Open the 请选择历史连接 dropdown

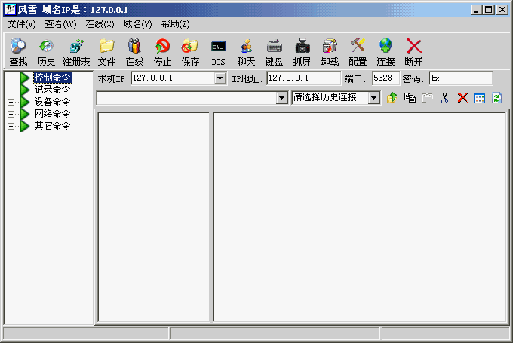(x=374, y=98)
